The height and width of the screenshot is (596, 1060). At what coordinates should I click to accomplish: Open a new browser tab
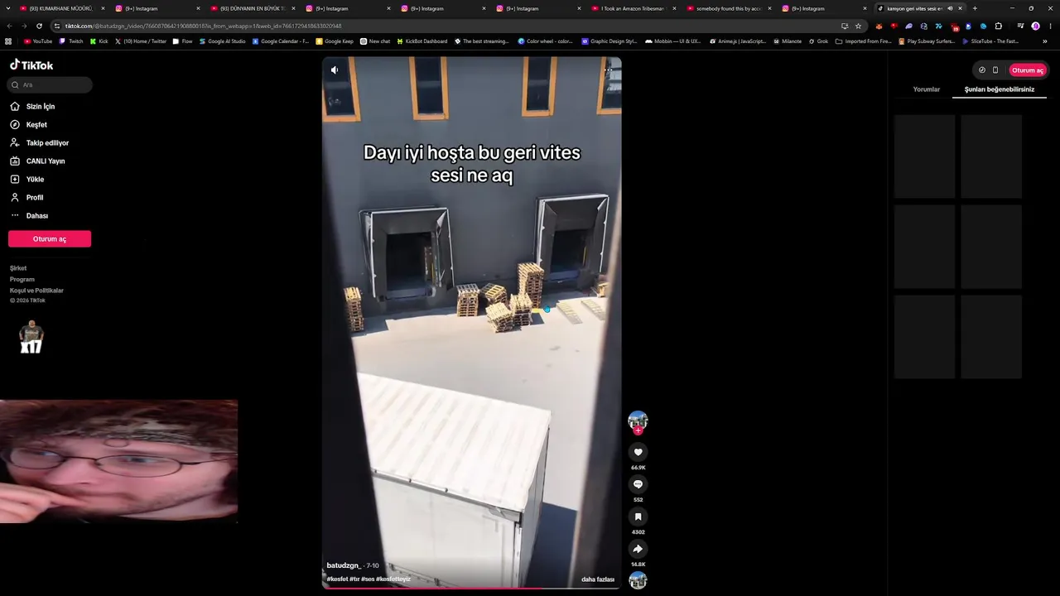click(x=975, y=8)
